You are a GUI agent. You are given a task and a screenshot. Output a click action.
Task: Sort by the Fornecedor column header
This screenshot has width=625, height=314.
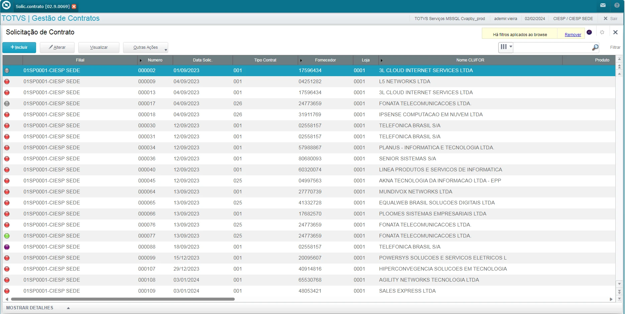tap(325, 60)
